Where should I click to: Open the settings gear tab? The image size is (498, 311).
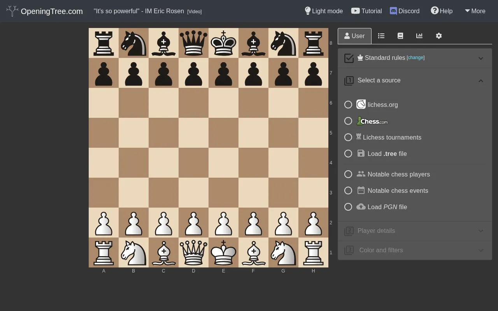(439, 36)
